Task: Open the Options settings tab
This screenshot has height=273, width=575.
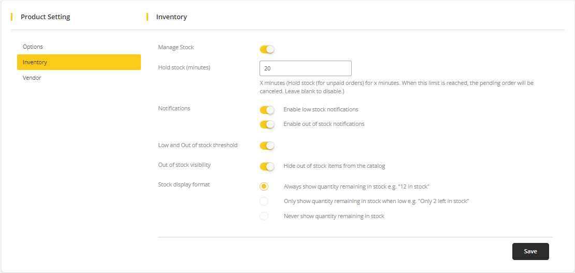Action: [x=33, y=47]
